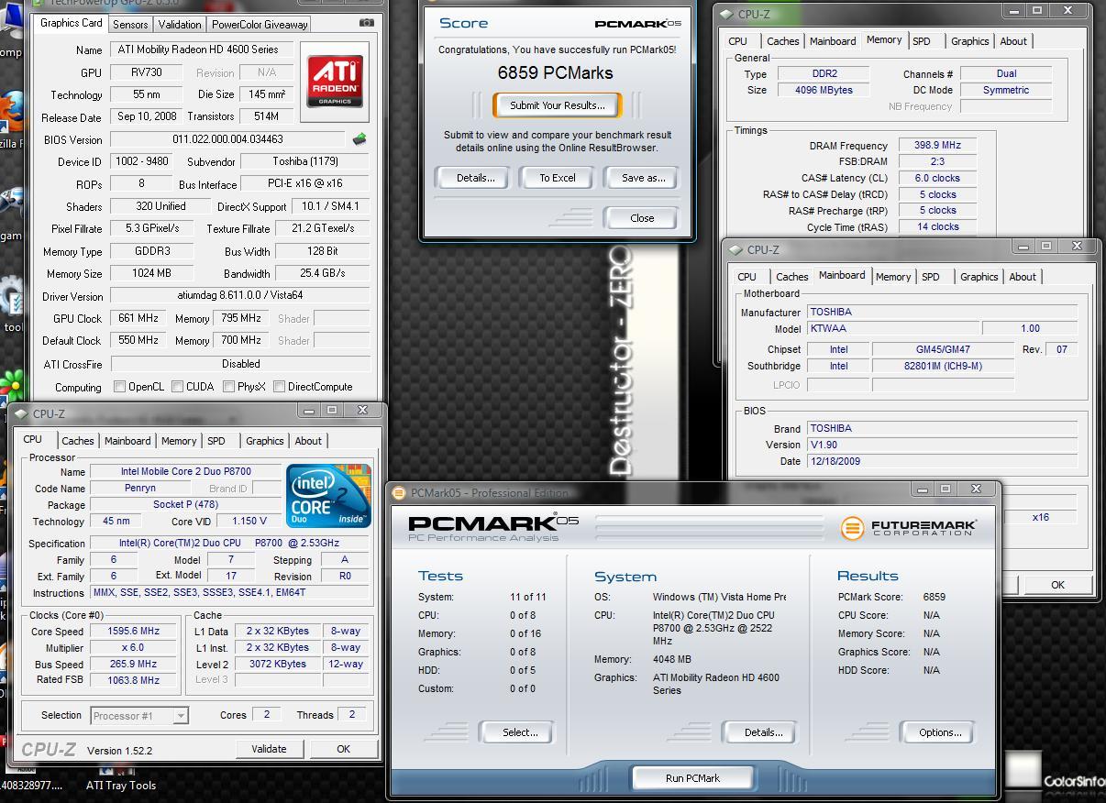Screen dimensions: 1106x803
Task: Click OK in the CPU-Z CPU window
Action: [343, 749]
